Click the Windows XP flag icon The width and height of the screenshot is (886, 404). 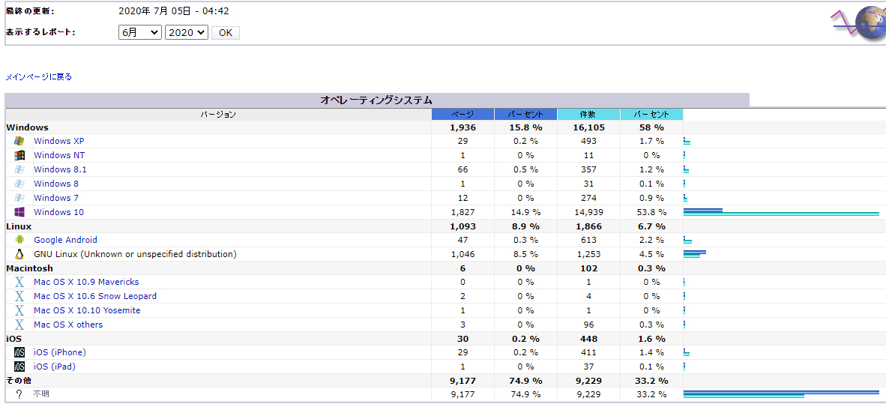click(x=19, y=141)
